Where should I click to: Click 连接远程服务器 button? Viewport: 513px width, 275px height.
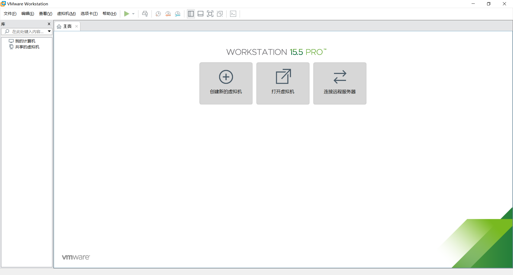[x=340, y=83]
